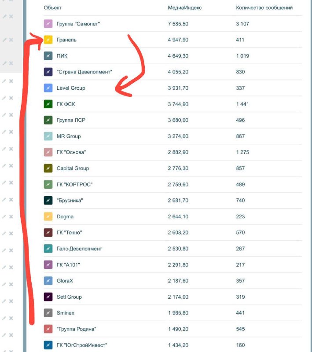Click the teal-gray color icon beside ПИК

tap(48, 56)
